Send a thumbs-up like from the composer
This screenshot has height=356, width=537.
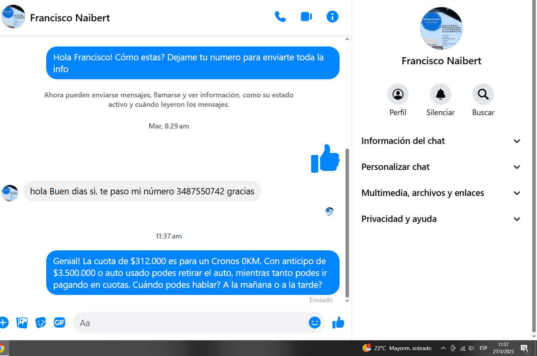tap(338, 322)
